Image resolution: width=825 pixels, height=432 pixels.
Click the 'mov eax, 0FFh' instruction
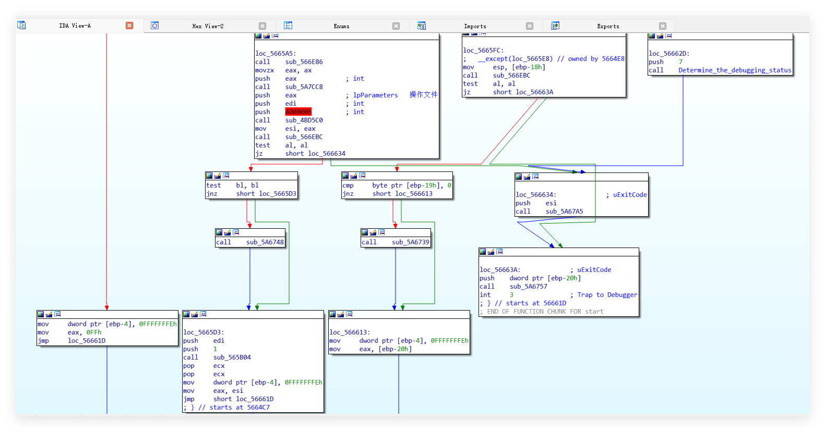(x=69, y=332)
